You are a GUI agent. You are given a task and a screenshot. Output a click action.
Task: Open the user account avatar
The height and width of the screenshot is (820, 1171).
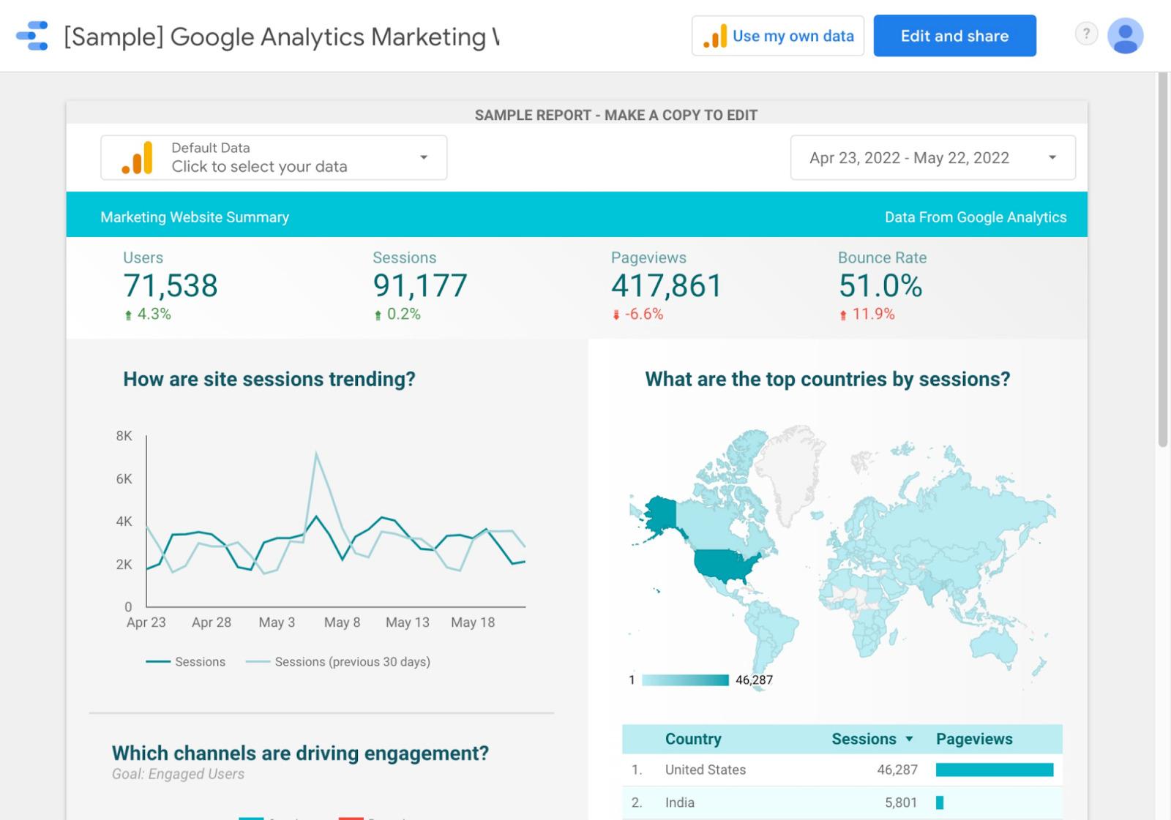[1125, 36]
